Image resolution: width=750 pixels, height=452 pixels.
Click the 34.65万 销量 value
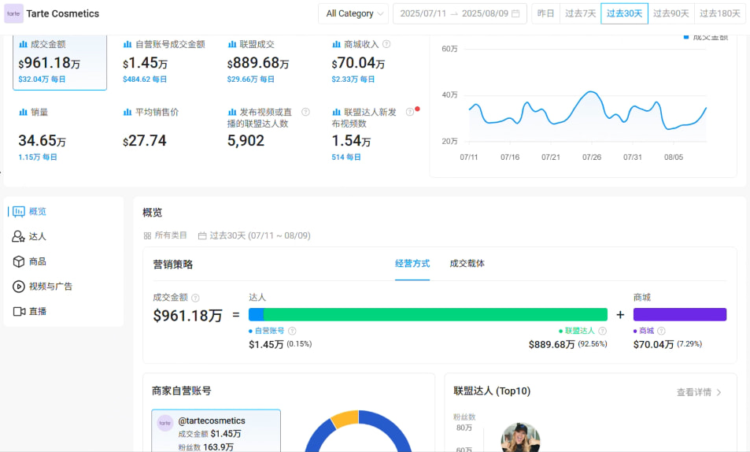pyautogui.click(x=42, y=141)
